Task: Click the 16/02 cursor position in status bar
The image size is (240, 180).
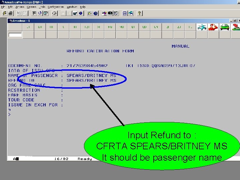Action: pyautogui.click(x=61, y=159)
